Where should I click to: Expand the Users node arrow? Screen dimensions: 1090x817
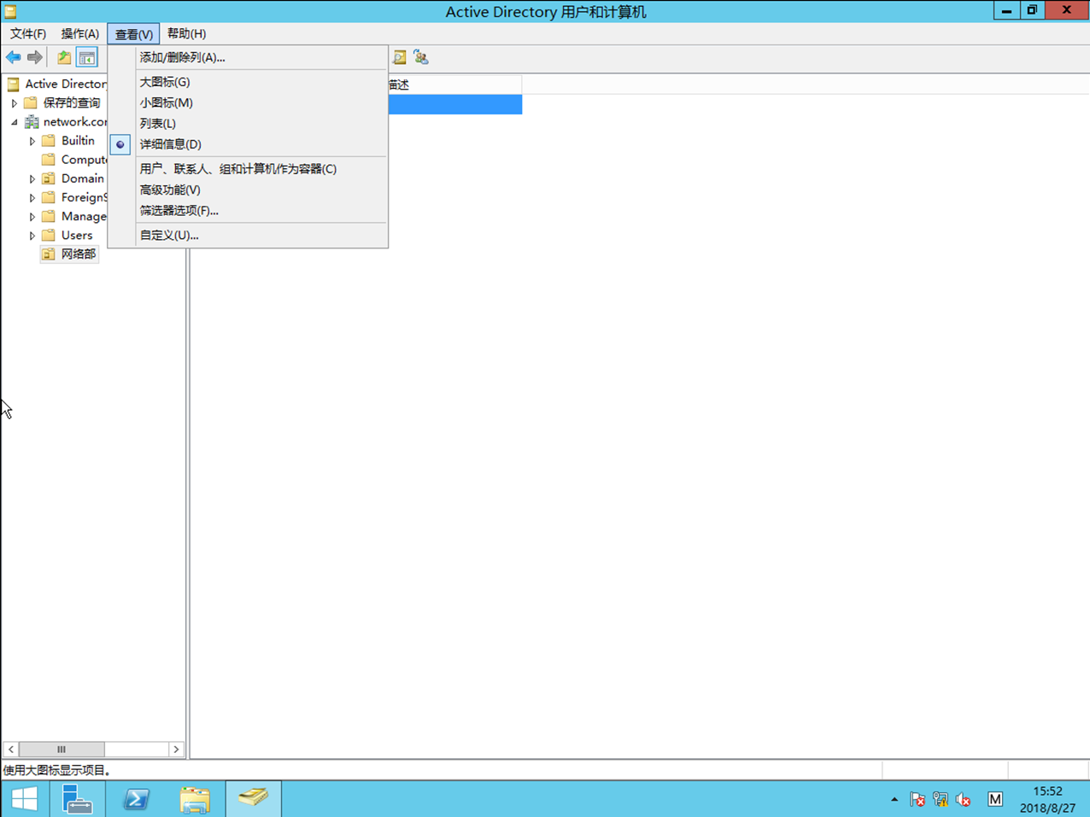pos(32,236)
